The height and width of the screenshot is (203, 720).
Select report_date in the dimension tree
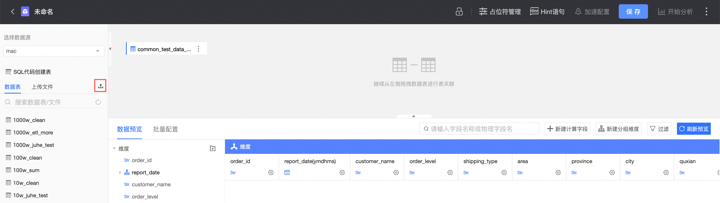(145, 173)
